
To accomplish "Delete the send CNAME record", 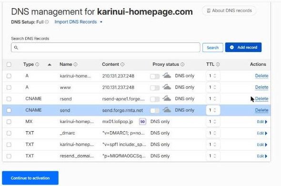I will coord(261,110).
